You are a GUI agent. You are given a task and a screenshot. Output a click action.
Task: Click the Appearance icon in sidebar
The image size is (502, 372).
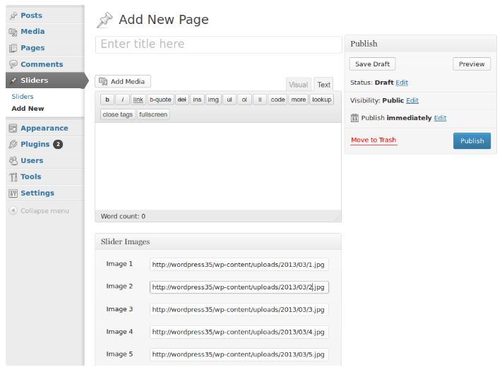pos(13,128)
